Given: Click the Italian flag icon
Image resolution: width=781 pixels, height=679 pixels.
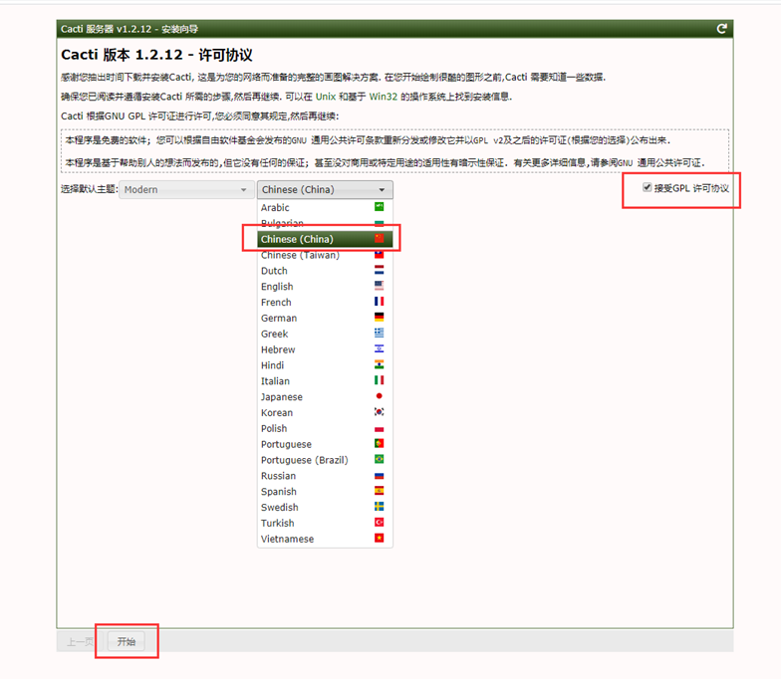Looking at the screenshot, I should tap(379, 380).
